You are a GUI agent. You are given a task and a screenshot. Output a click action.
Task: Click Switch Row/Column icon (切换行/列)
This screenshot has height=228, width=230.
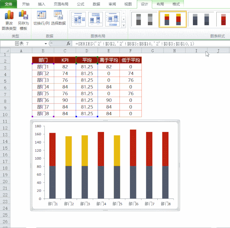click(42, 18)
